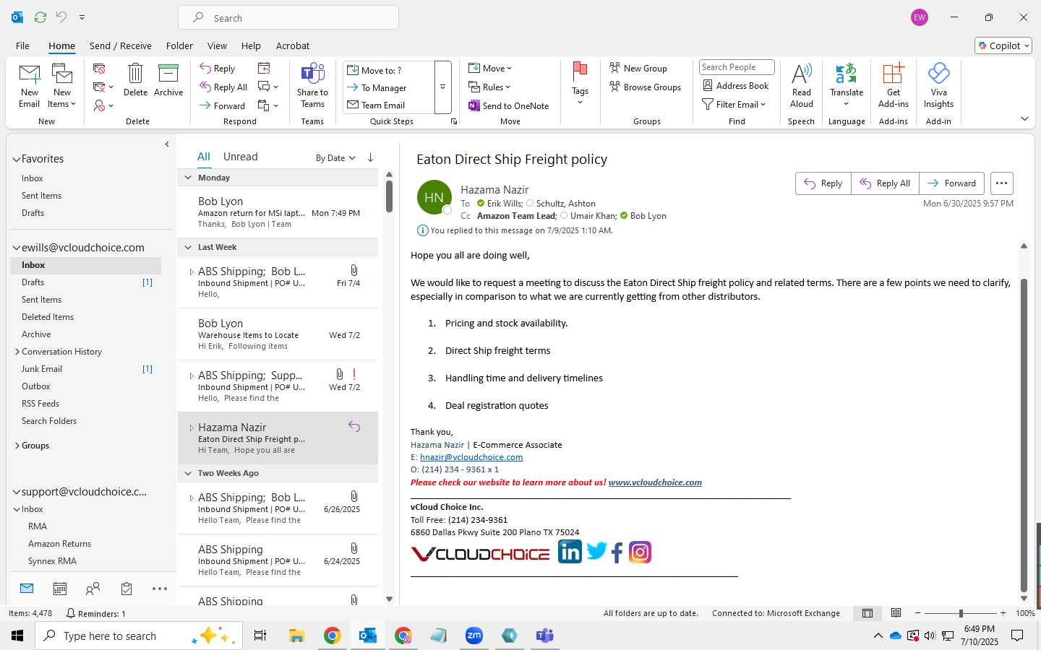Switch to Calendar view icon
The image size is (1041, 650).
tap(60, 589)
